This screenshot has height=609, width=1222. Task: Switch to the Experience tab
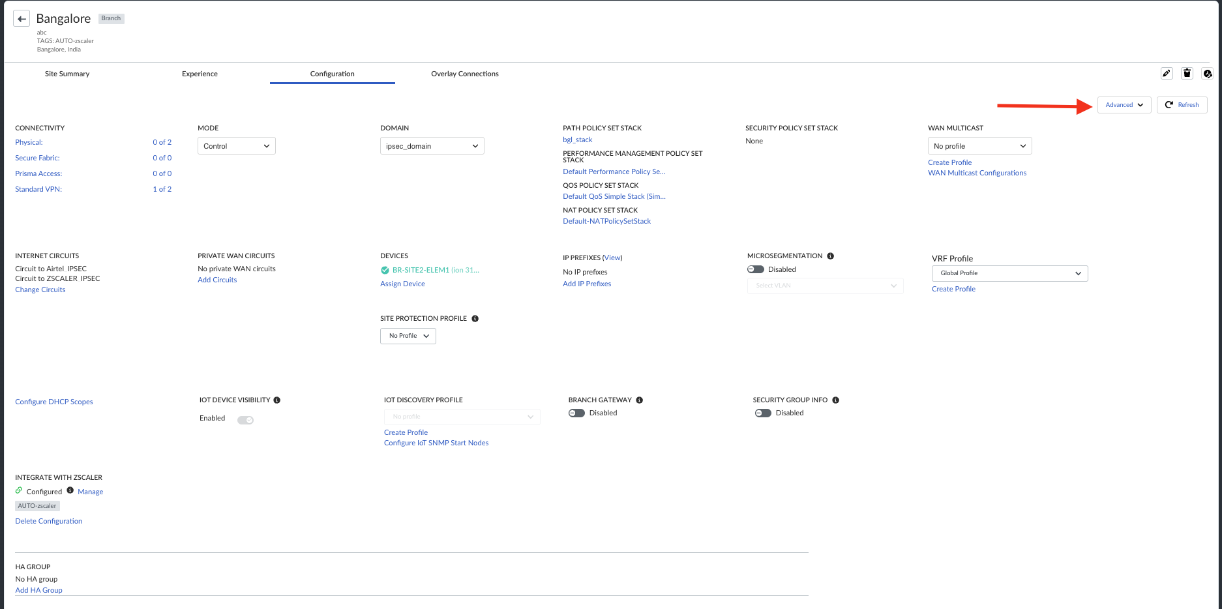[200, 74]
